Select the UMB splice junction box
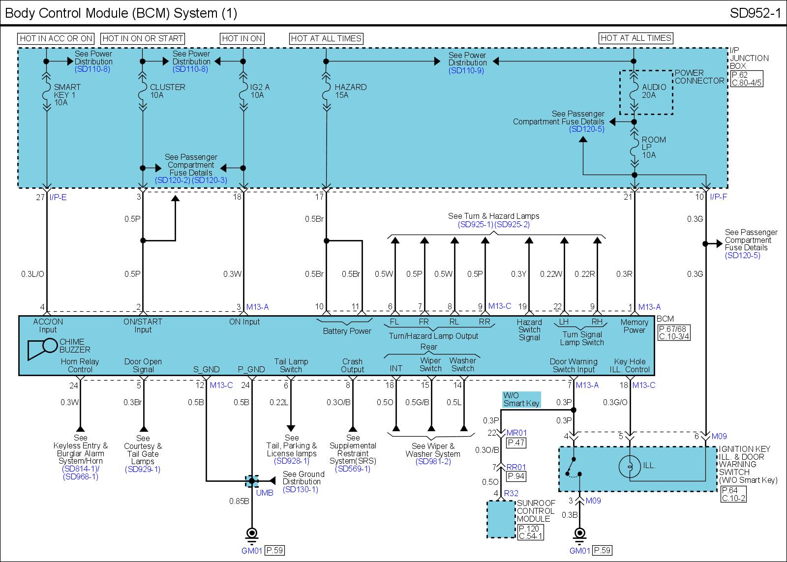Viewport: 787px width, 562px height. 252,481
